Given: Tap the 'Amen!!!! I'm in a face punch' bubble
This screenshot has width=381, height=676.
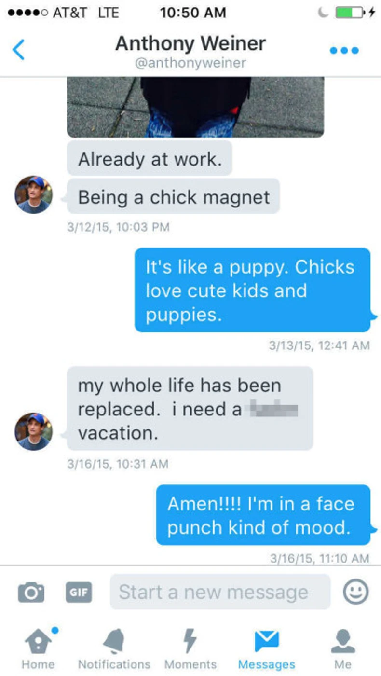Looking at the screenshot, I should point(263,515).
